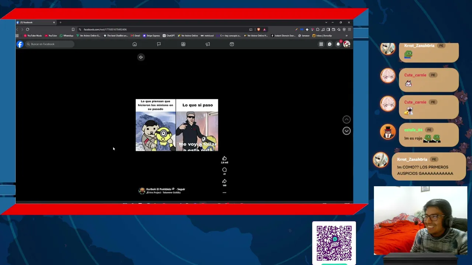Open the YouTube Music bookmark
This screenshot has height=265, width=472.
(33, 36)
